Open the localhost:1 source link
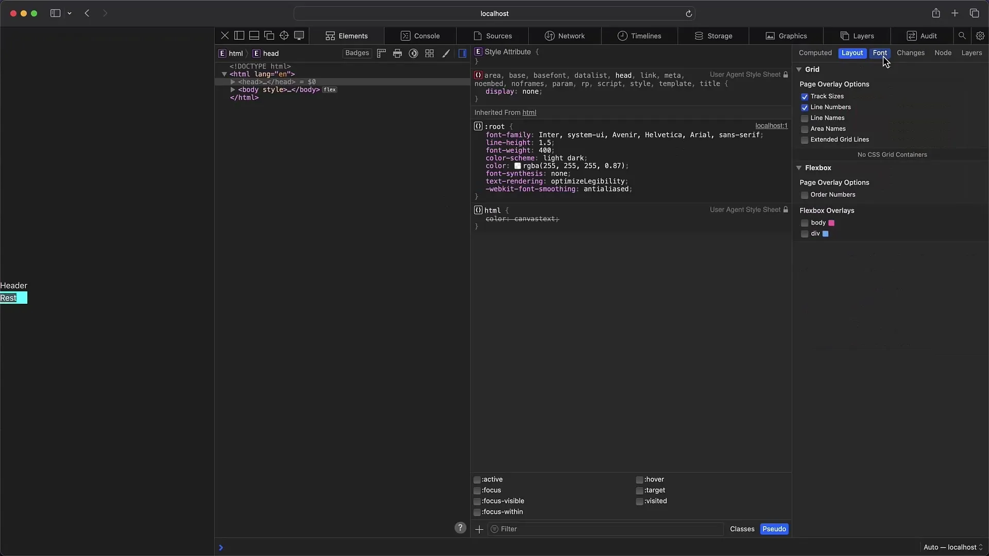This screenshot has height=556, width=989. point(771,126)
